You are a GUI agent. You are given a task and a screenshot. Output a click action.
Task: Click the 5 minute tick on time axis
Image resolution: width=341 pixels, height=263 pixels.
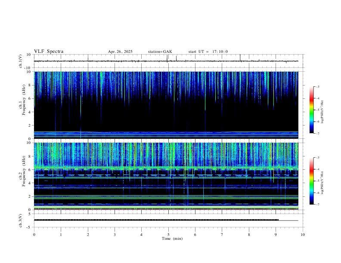[168, 235]
